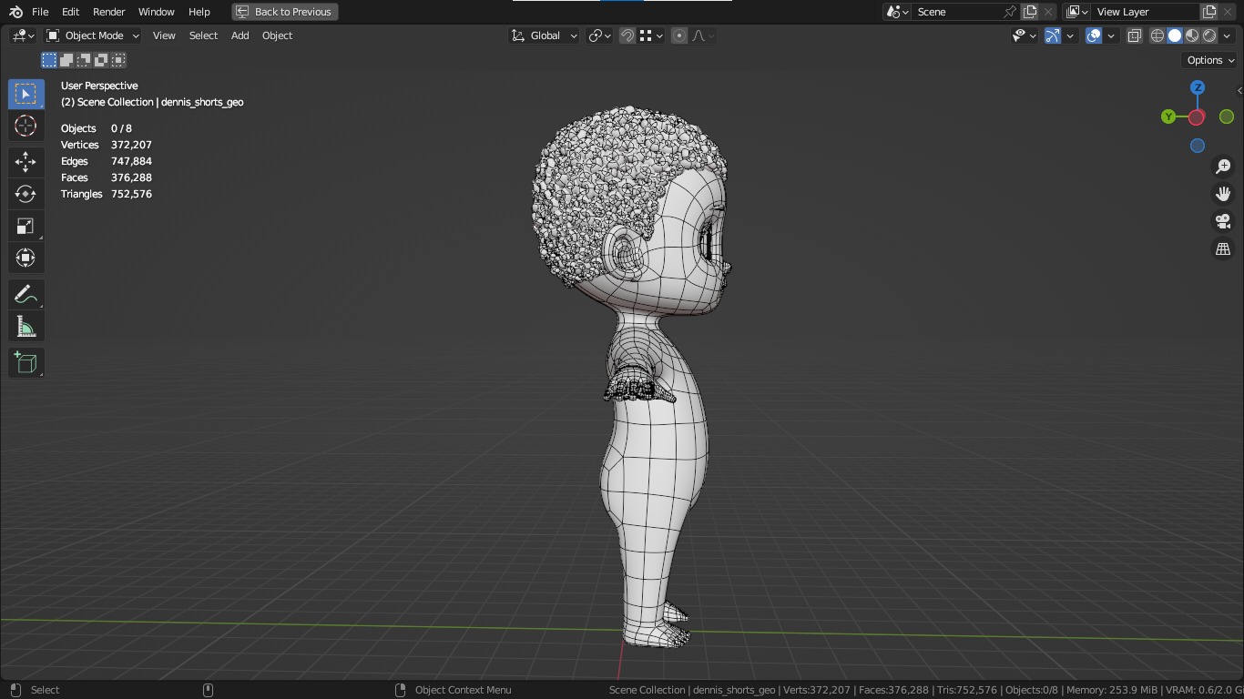This screenshot has width=1244, height=699.
Task: Open the File menu
Action: pos(40,12)
